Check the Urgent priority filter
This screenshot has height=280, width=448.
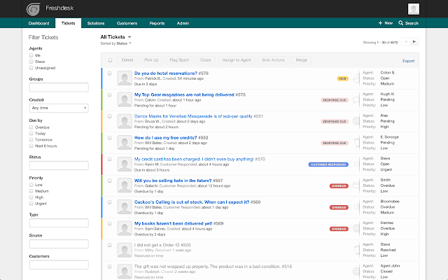pyautogui.click(x=31, y=204)
